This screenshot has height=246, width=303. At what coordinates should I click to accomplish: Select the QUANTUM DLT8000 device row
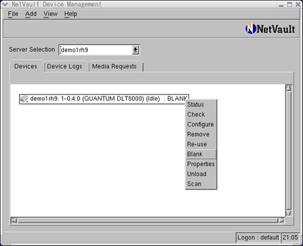coord(104,99)
